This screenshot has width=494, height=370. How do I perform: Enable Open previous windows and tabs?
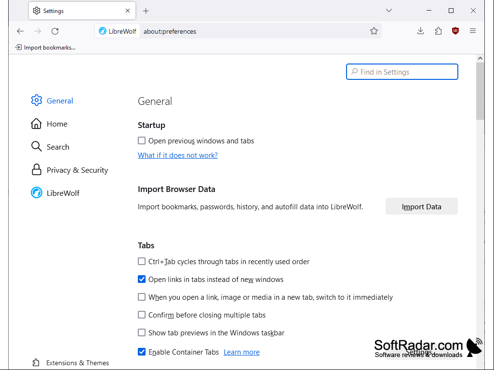tap(142, 140)
